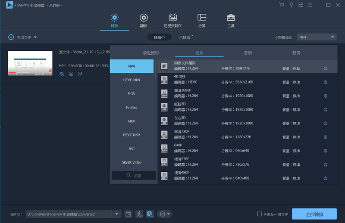Select the 設備 format tab

click(x=296, y=53)
